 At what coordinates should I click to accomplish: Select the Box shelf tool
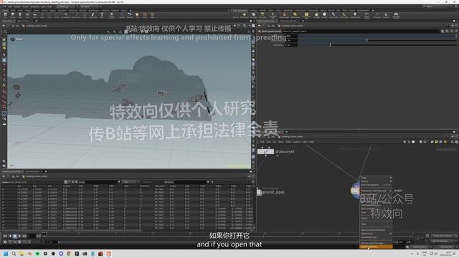(5, 15)
